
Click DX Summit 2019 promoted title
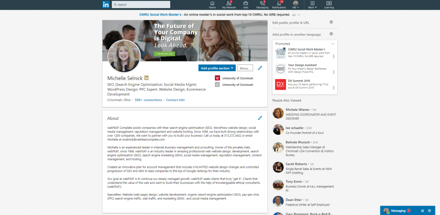pos(299,81)
